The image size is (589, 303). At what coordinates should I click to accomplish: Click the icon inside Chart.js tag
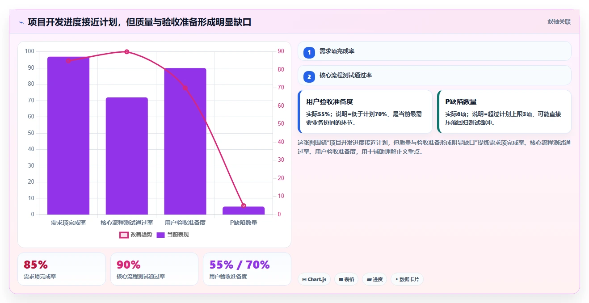point(304,279)
